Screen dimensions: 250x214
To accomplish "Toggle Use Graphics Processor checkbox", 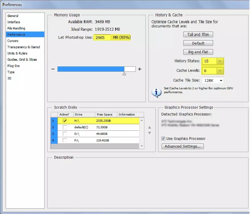I will 163,138.
